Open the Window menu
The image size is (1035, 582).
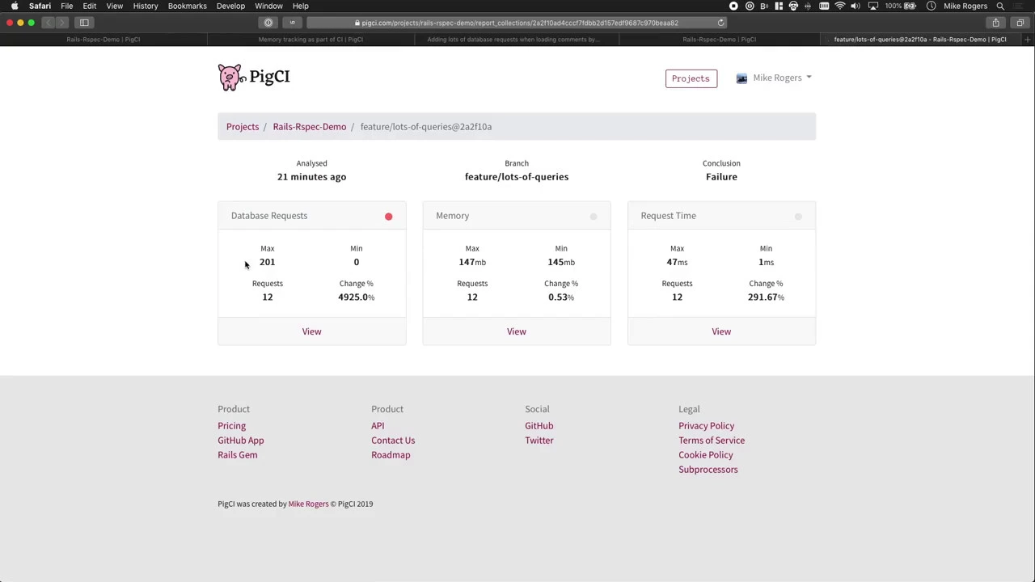[269, 6]
